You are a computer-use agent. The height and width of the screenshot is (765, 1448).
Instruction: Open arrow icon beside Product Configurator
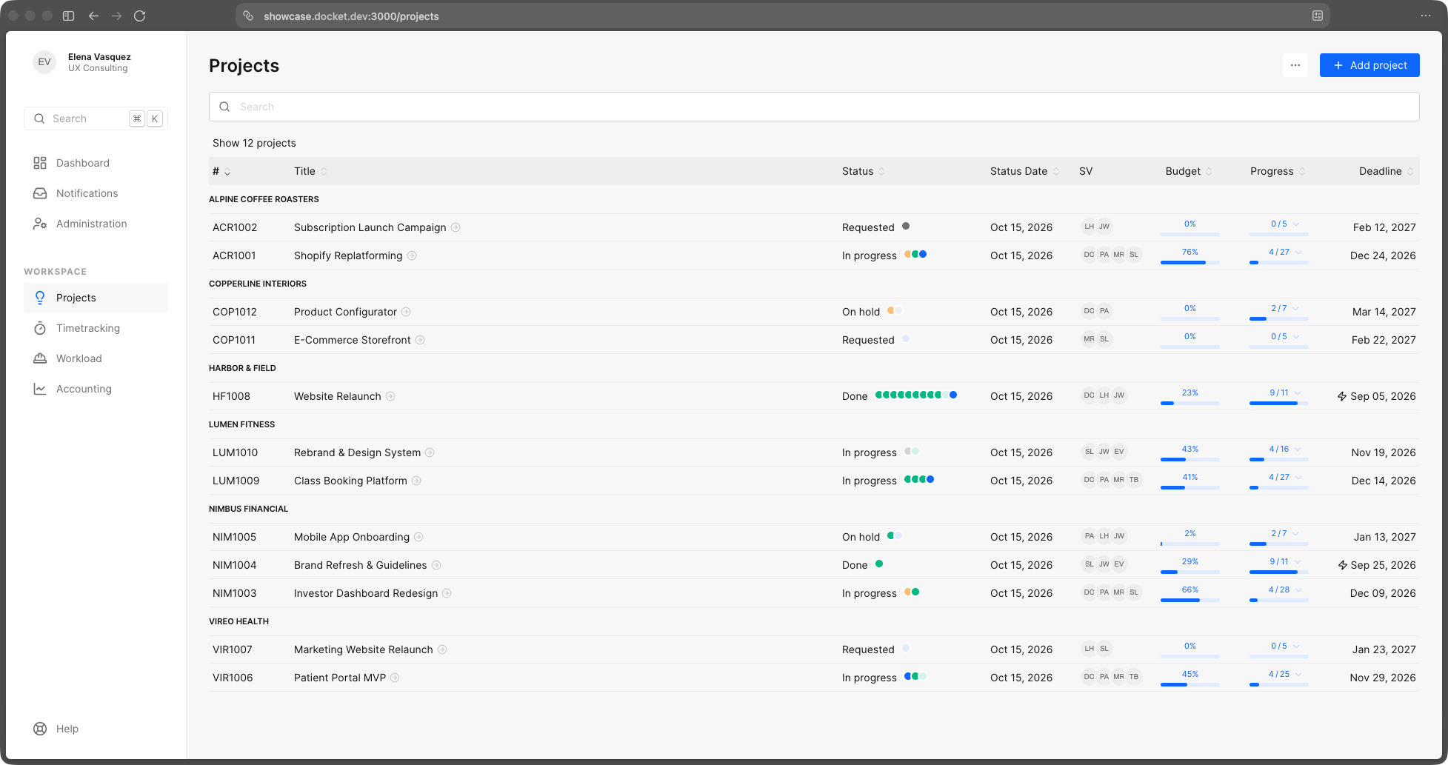pos(407,312)
